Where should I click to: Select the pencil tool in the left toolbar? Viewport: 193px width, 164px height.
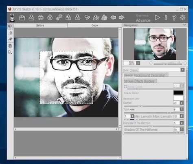pyautogui.click(x=10, y=33)
